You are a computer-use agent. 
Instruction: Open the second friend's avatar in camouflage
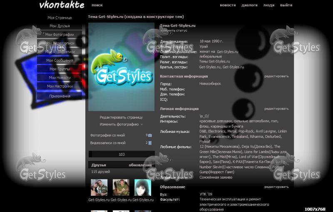tap(121, 187)
